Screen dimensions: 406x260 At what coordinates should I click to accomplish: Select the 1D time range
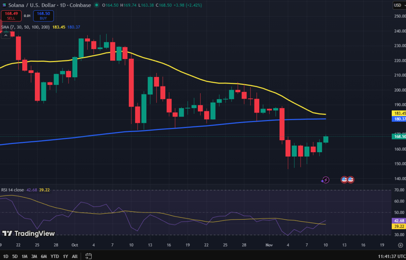[6, 256]
